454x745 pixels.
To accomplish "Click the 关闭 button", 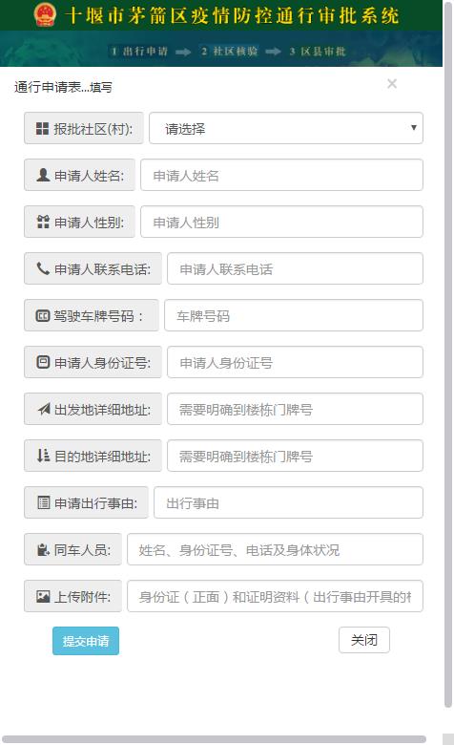I will [364, 640].
